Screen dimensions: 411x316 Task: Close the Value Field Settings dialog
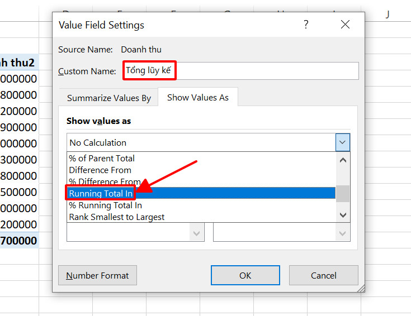tap(345, 25)
